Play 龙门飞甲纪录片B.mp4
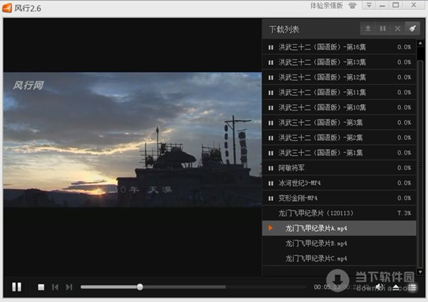428x302 pixels. point(339,243)
